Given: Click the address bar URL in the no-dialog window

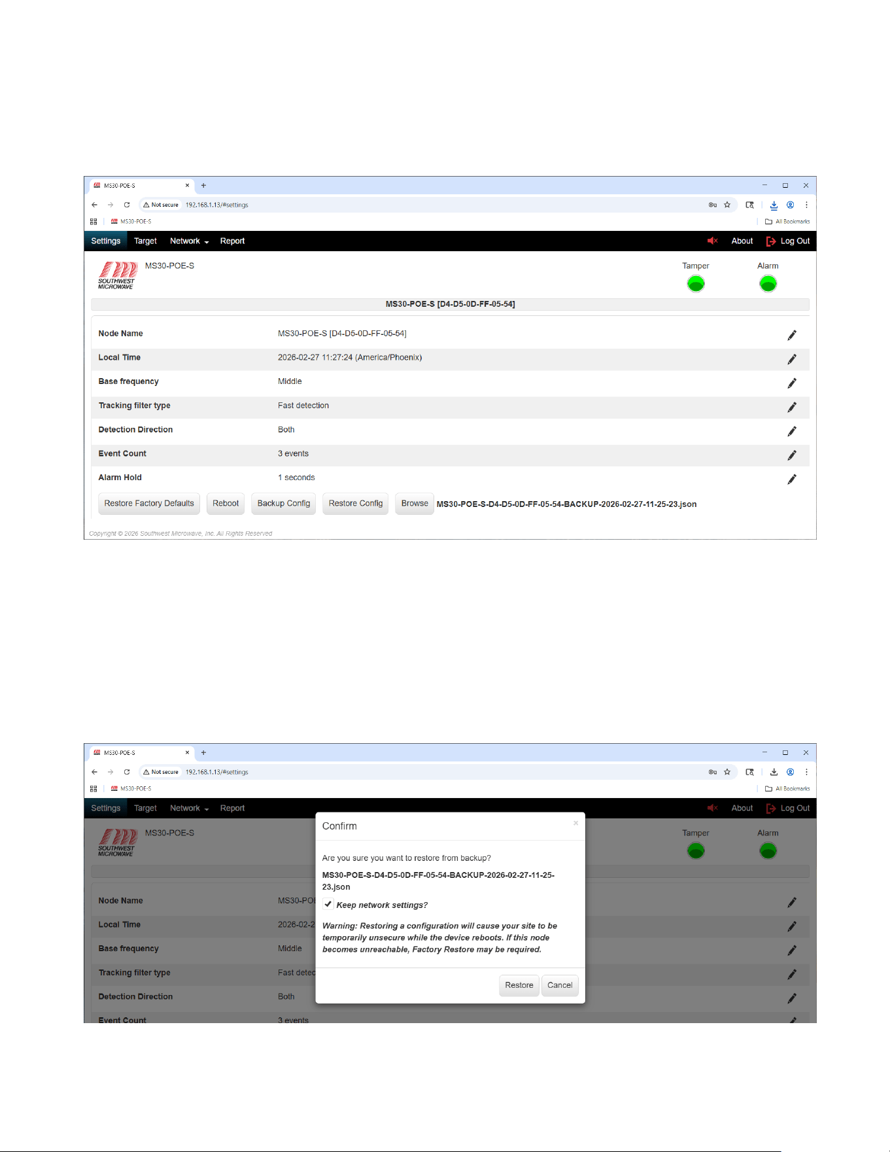Looking at the screenshot, I should click(x=216, y=205).
